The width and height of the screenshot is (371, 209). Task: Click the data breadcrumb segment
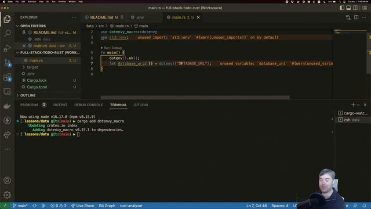pyautogui.click(x=89, y=26)
